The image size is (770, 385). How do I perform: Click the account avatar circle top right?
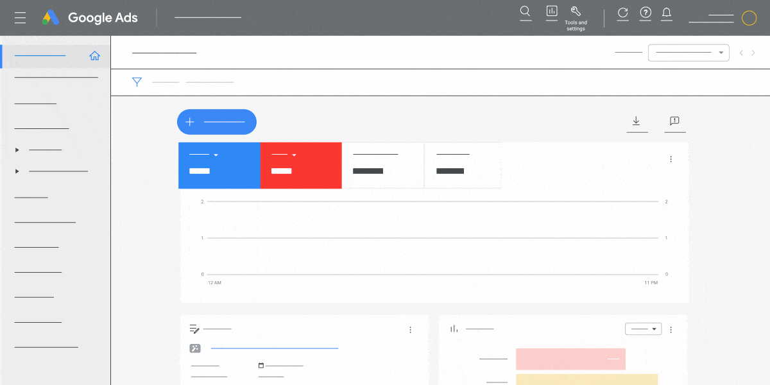tap(749, 17)
